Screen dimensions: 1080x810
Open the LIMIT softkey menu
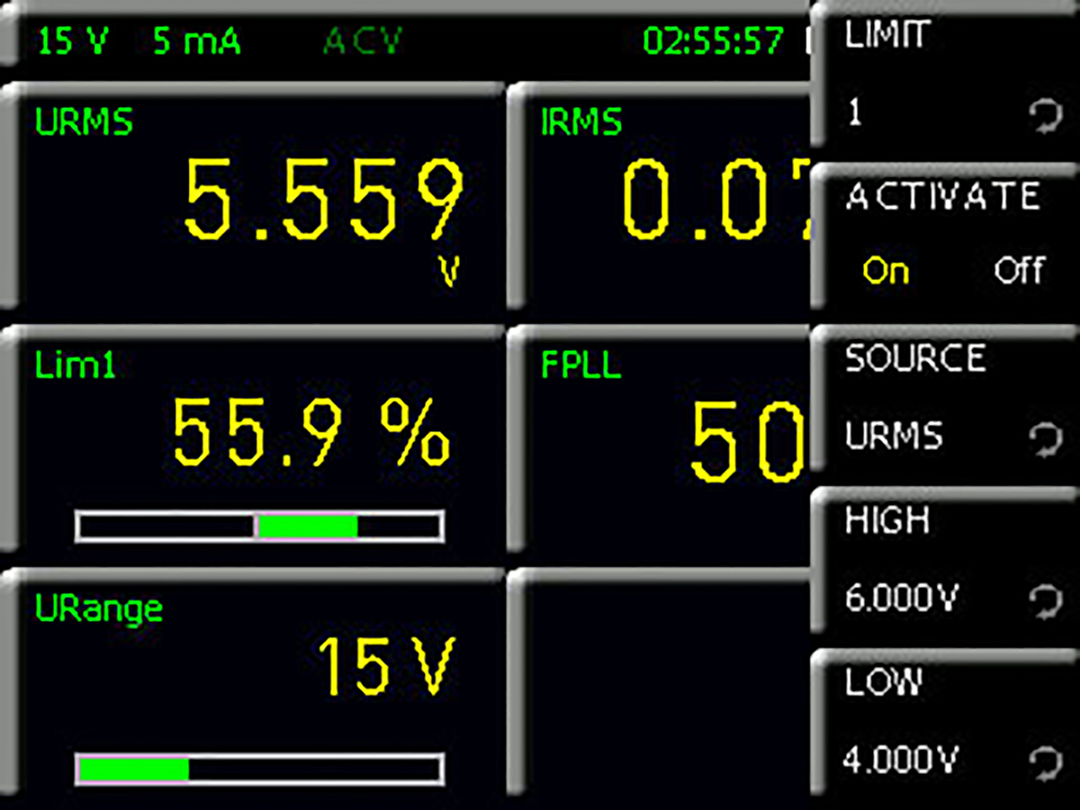[x=945, y=76]
